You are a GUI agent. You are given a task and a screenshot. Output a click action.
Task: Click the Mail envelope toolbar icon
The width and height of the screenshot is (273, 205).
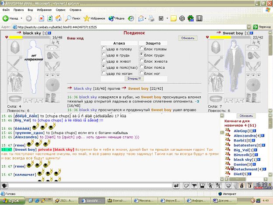pos(141,18)
